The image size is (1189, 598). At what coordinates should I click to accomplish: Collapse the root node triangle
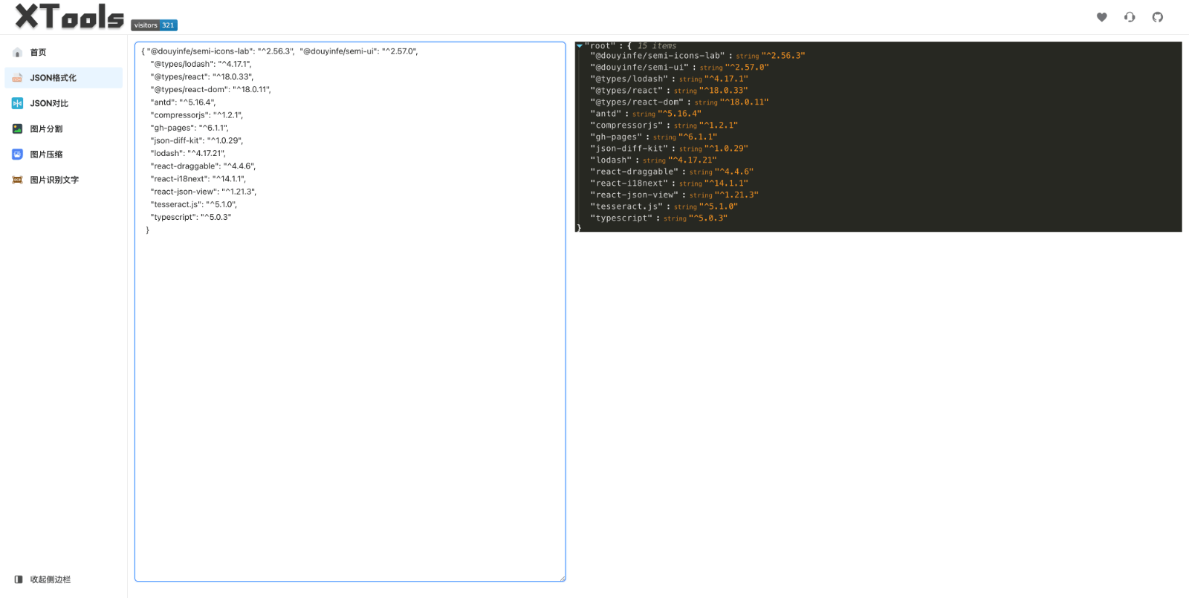580,46
